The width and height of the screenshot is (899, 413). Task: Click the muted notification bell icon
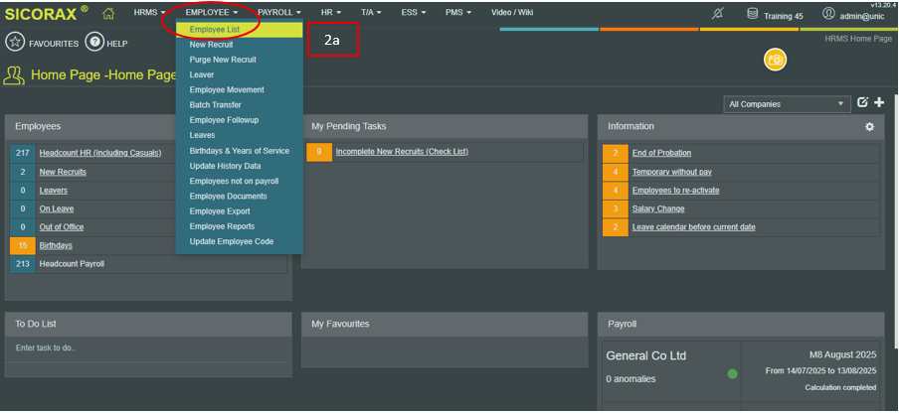(719, 14)
